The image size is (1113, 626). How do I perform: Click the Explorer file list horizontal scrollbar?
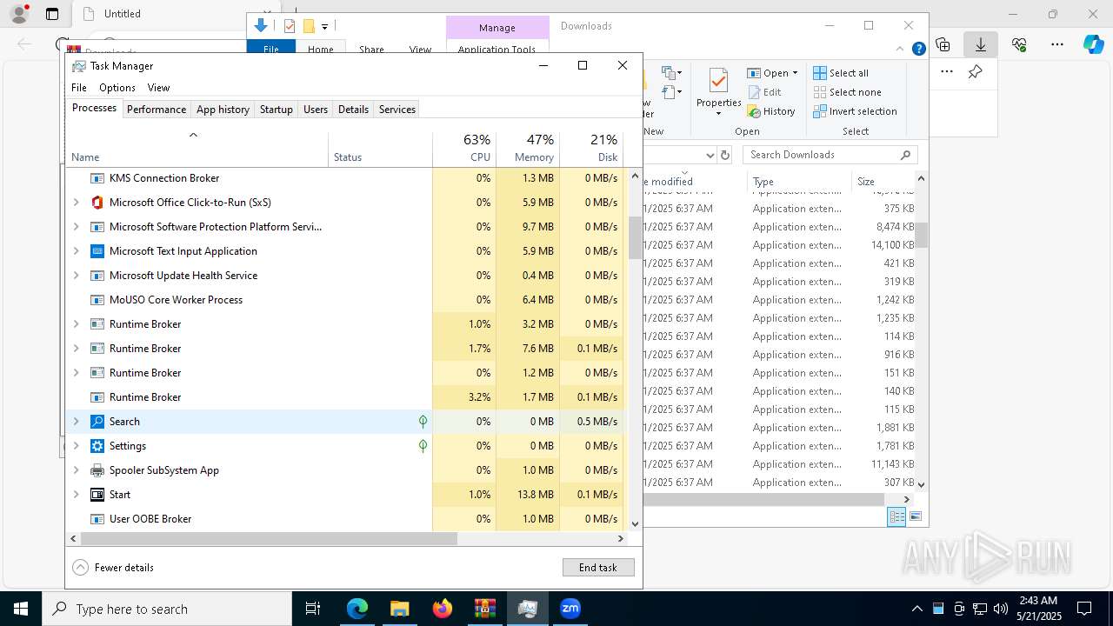tap(763, 499)
